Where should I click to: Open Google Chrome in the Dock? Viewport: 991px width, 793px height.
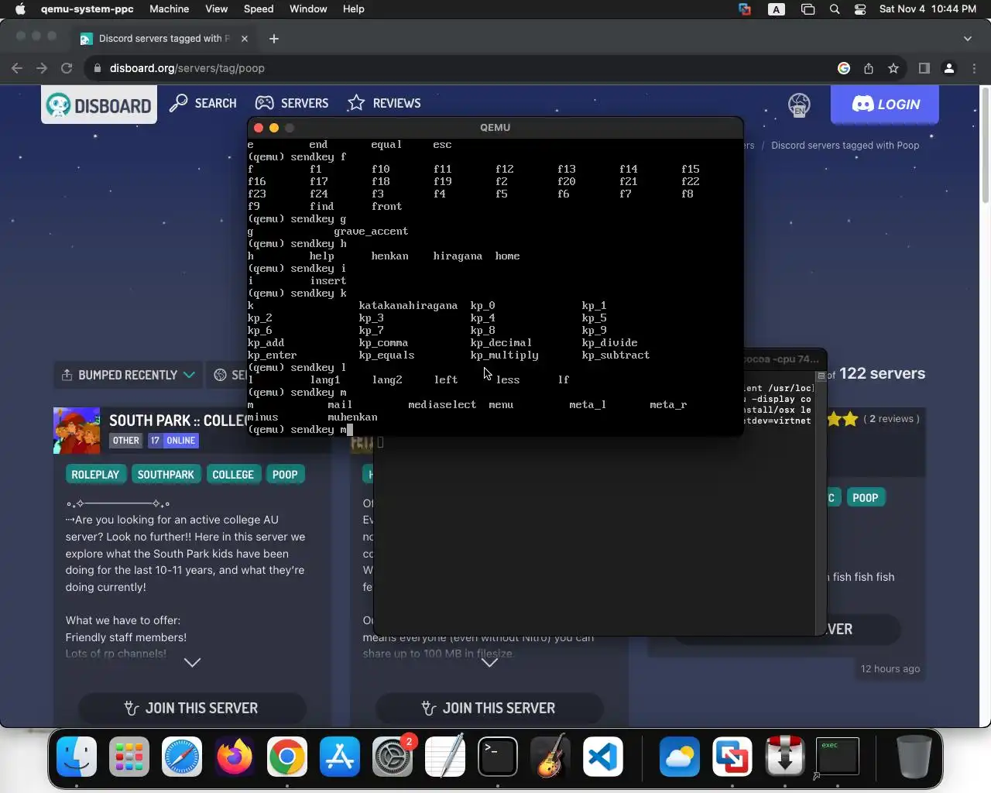(287, 757)
